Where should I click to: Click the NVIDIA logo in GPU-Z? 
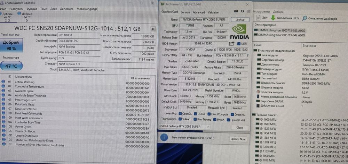click(x=239, y=32)
